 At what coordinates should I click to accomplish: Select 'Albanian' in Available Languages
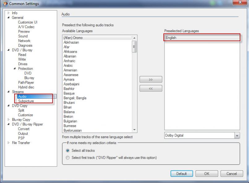[x=97, y=56]
